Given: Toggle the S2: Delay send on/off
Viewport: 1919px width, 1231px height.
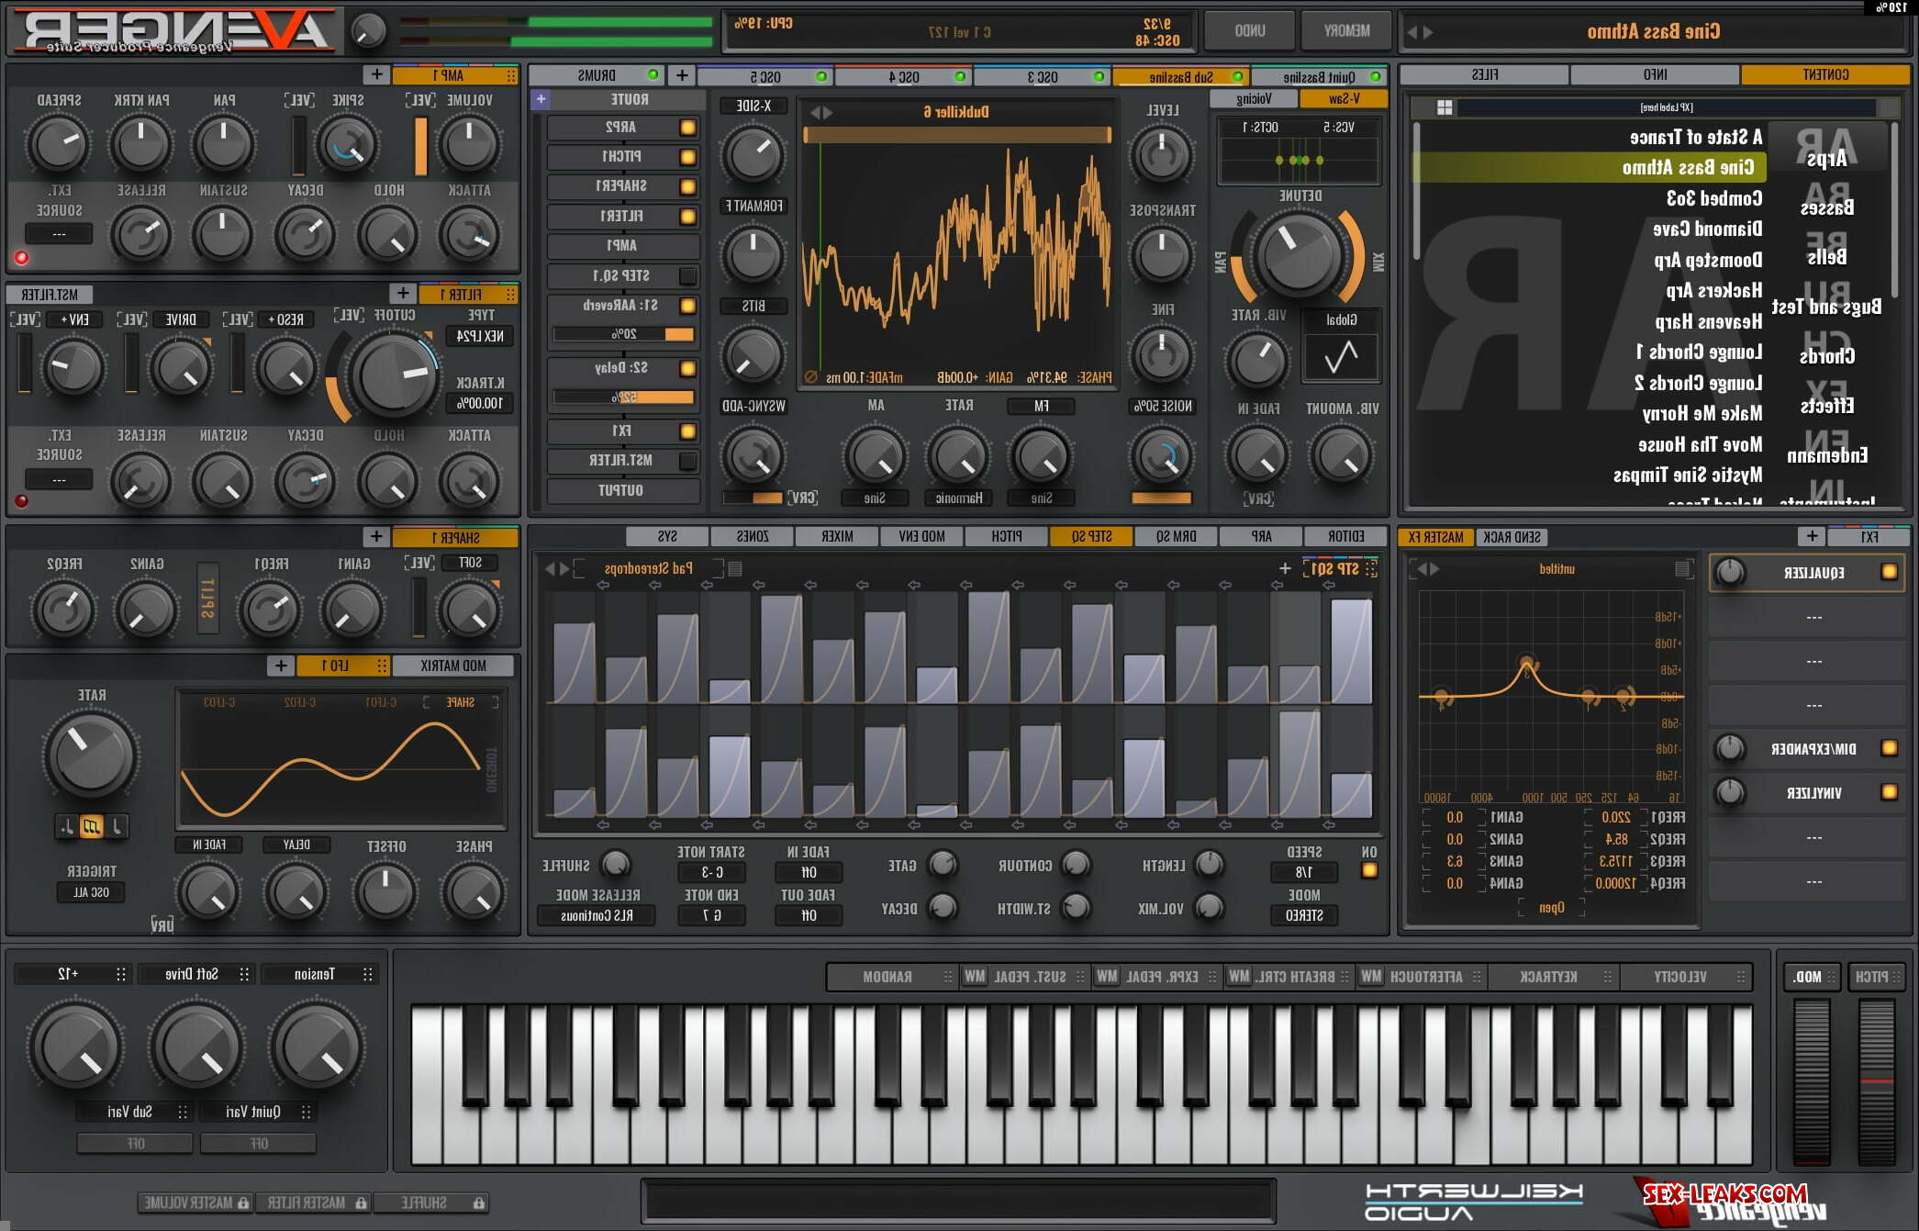Looking at the screenshot, I should point(687,368).
